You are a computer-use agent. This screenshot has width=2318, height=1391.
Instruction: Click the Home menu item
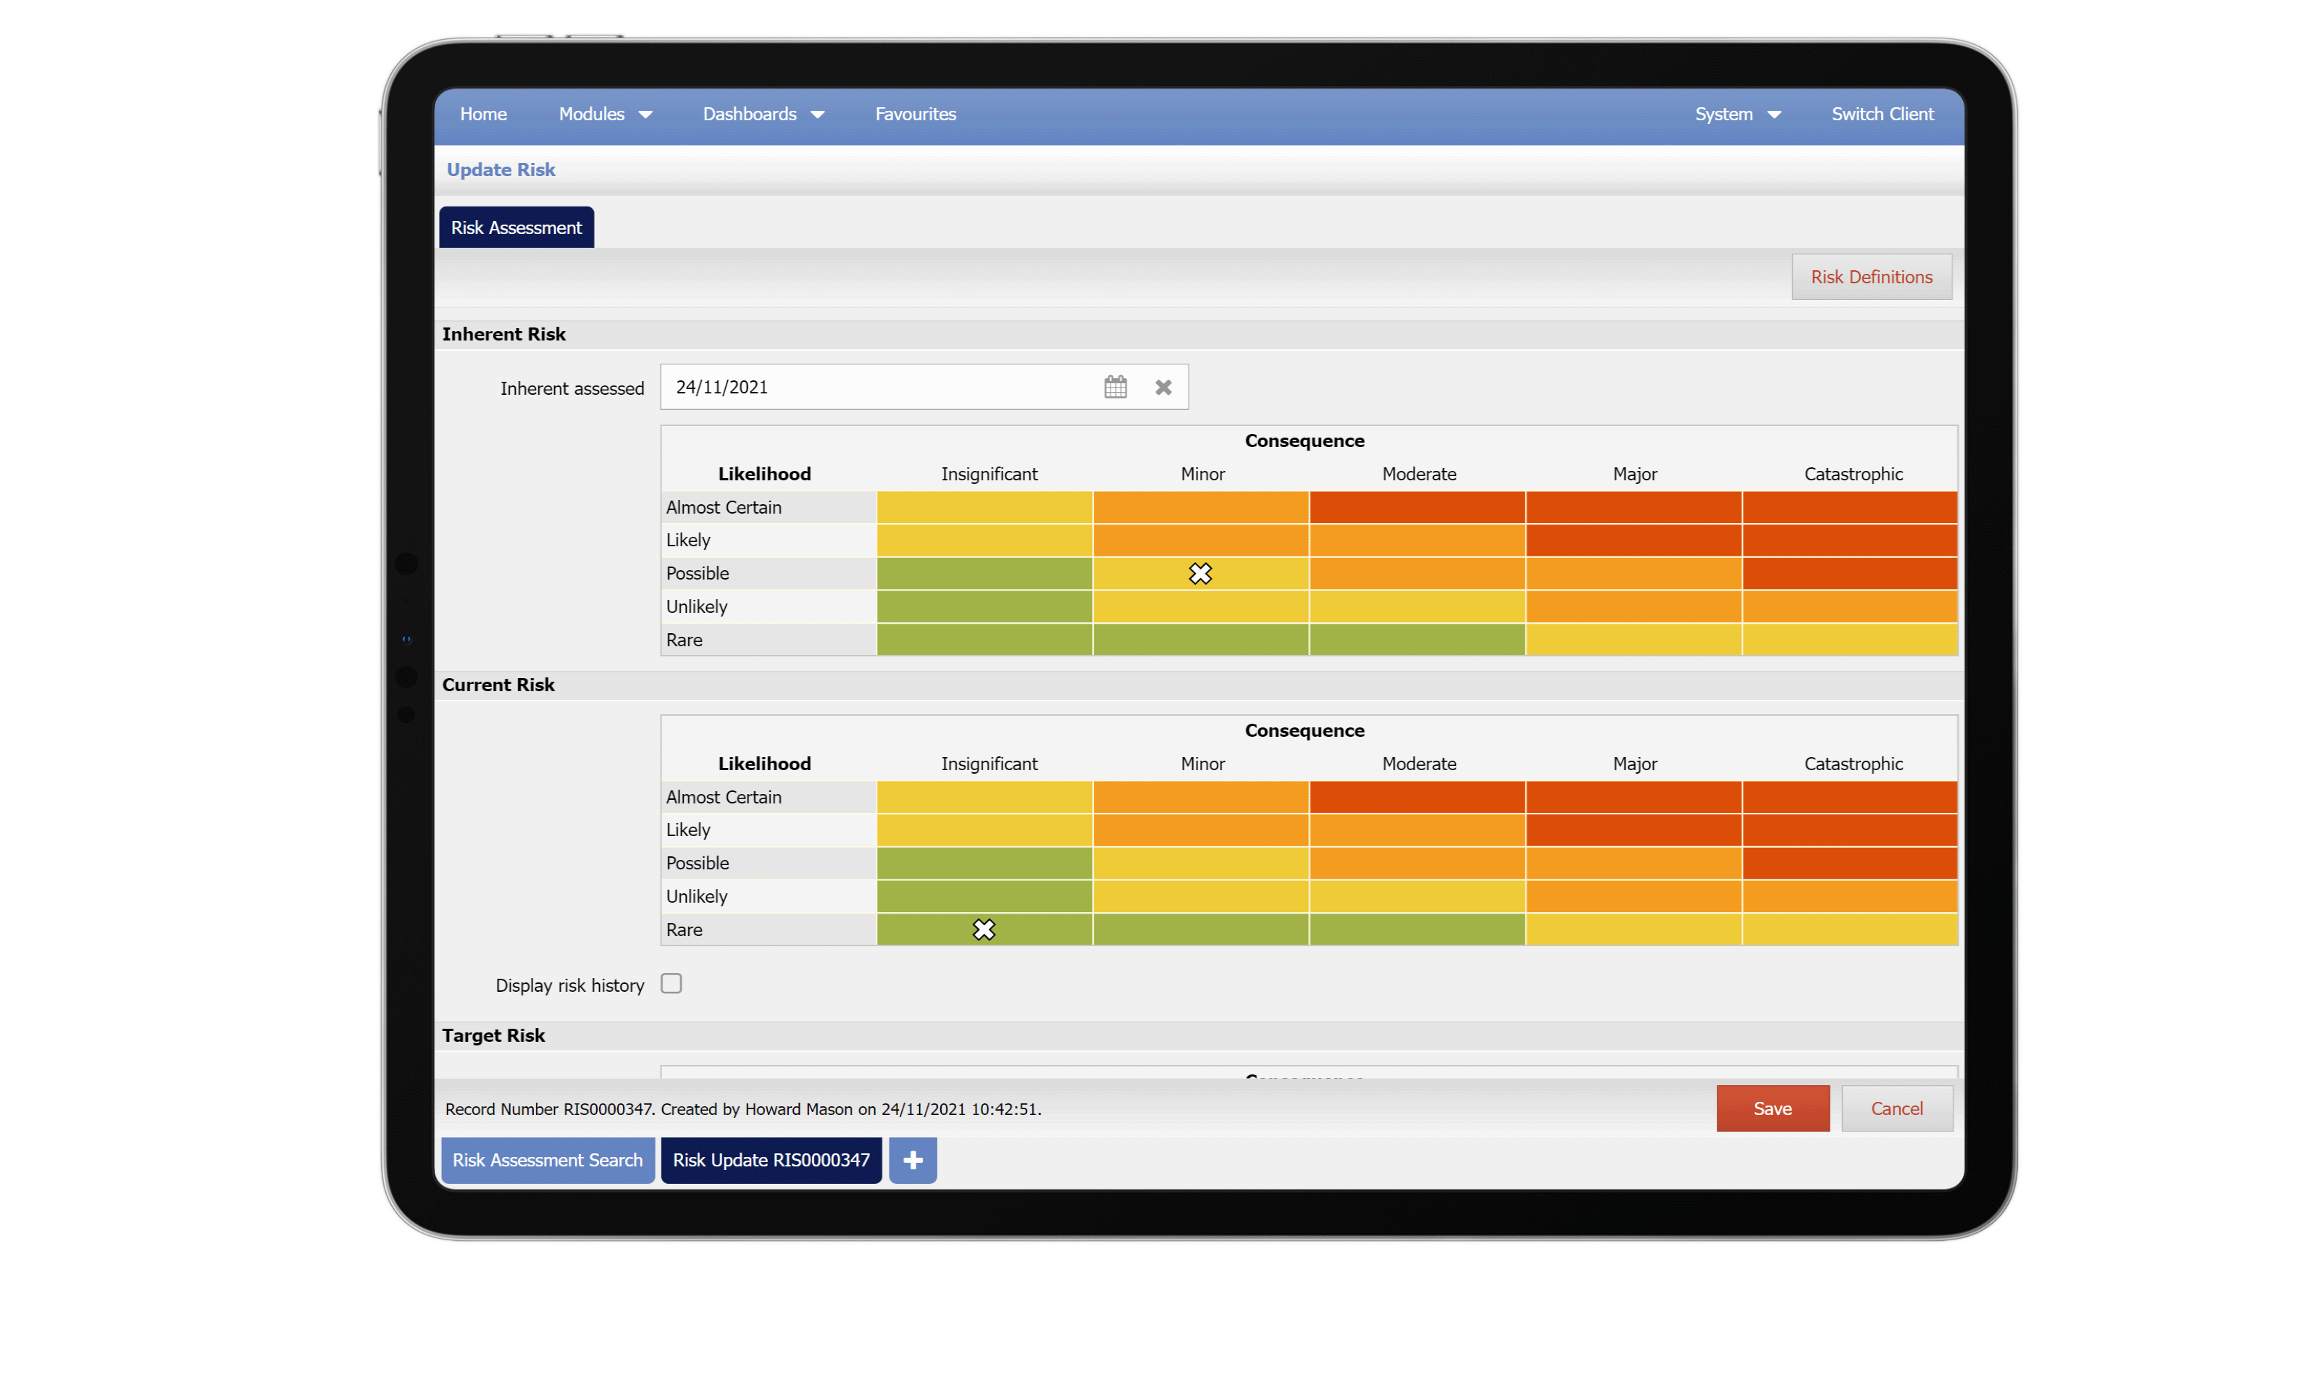pos(483,112)
